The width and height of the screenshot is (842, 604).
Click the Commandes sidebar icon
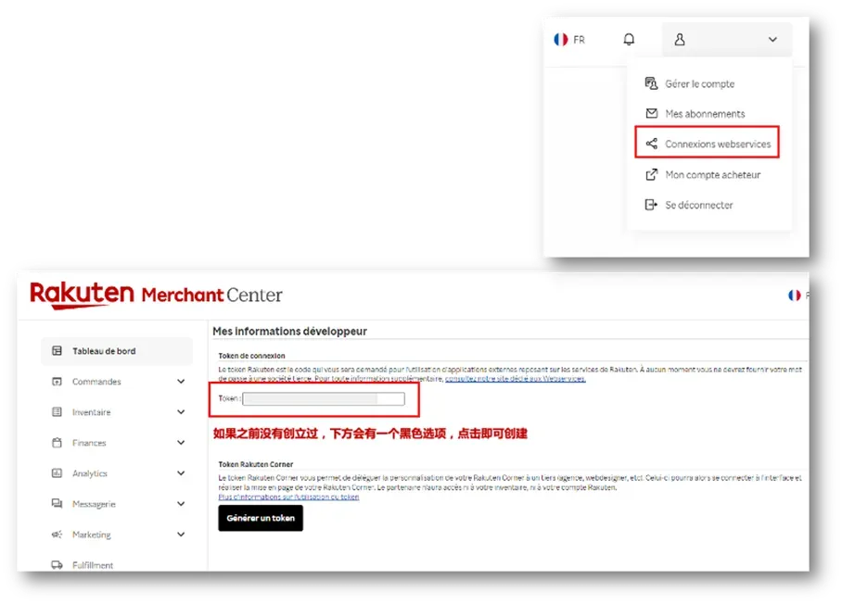[x=57, y=382]
